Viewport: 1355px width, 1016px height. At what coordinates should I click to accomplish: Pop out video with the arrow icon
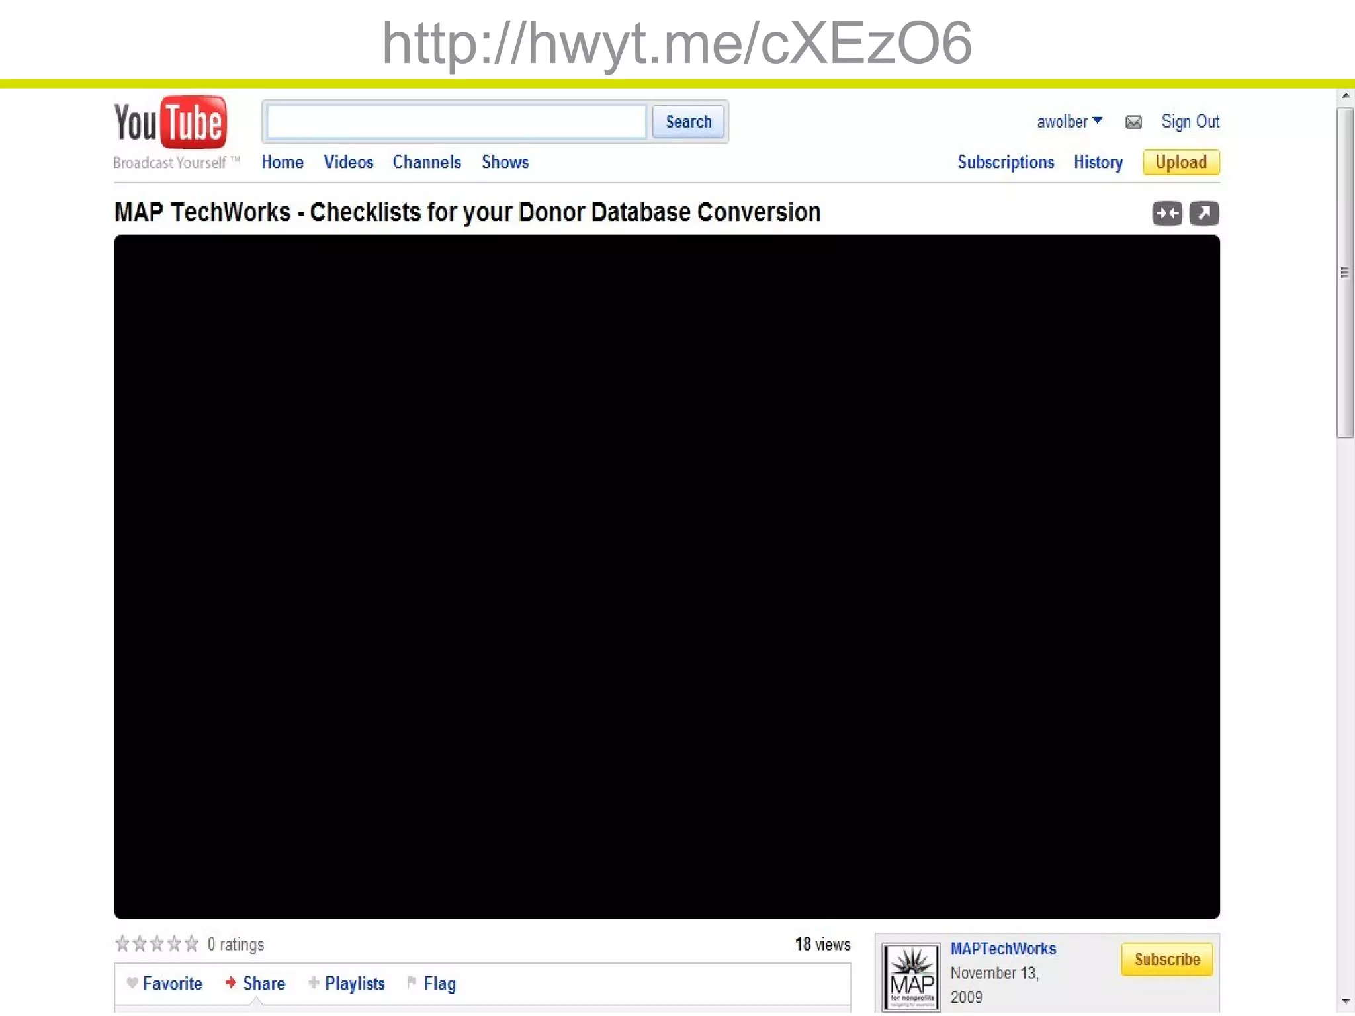[1203, 213]
